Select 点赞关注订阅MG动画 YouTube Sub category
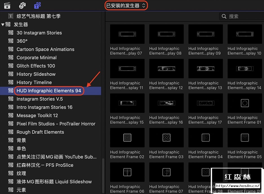264x194 pixels. (57, 157)
